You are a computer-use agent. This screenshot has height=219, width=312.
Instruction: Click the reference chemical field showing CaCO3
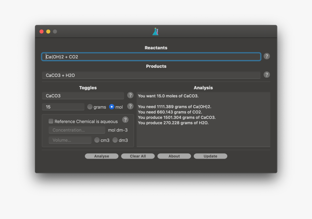point(83,96)
